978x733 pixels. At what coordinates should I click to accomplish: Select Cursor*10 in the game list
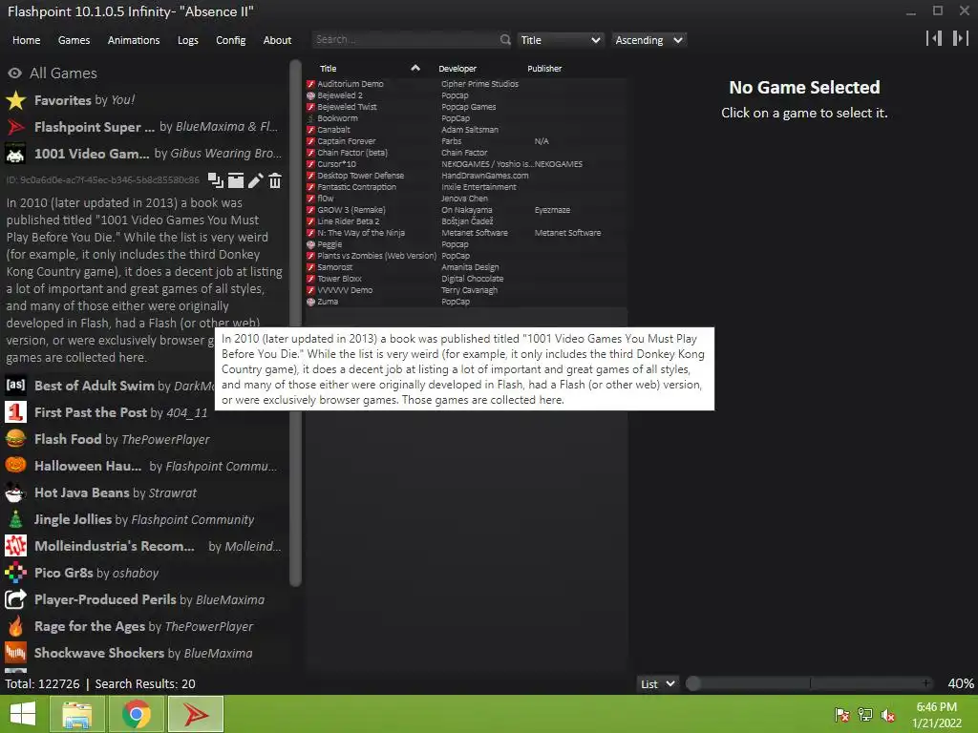tap(466, 164)
